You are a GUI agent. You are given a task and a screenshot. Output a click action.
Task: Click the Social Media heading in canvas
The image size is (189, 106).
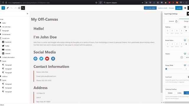[45, 52]
